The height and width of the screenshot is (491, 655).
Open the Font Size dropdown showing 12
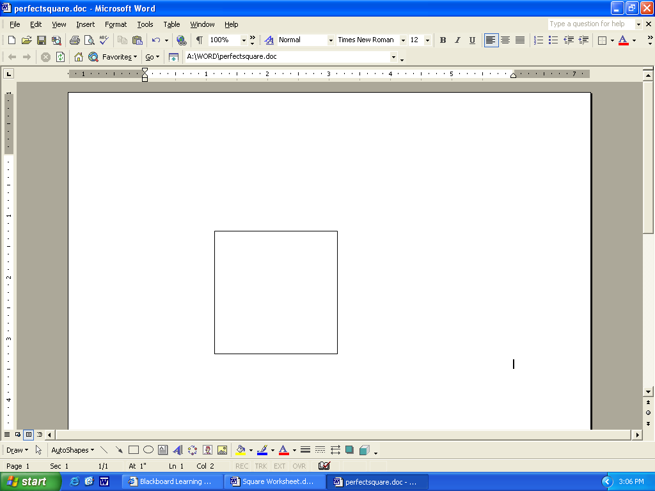click(427, 40)
